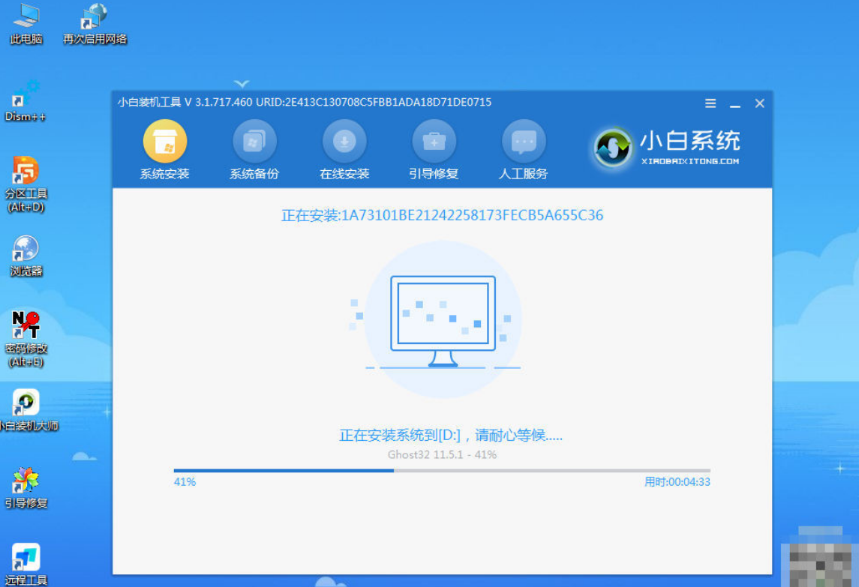This screenshot has width=859, height=587.
Task: Click the XIAOBAIXITONG.COM text
Action: tap(690, 161)
